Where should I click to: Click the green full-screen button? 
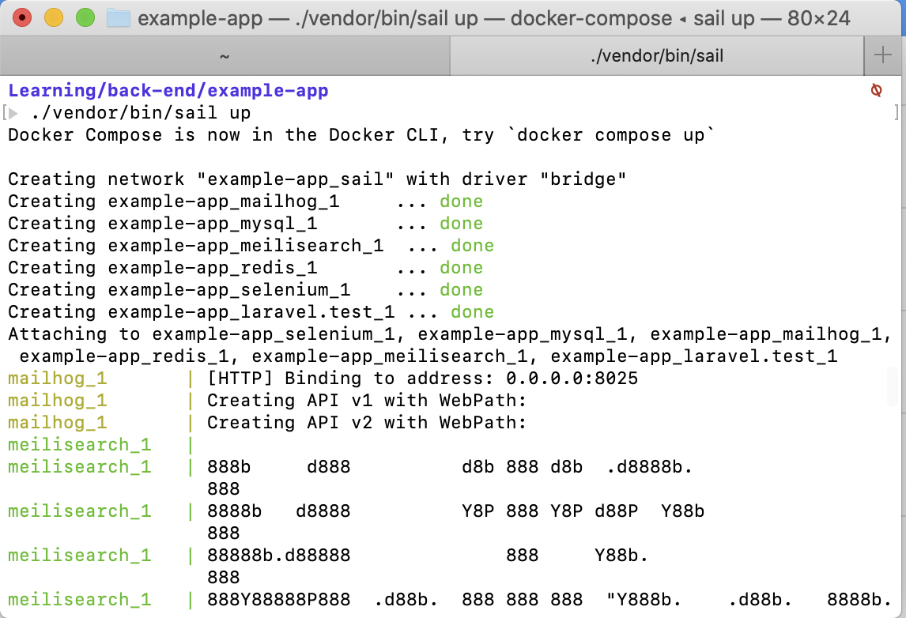coord(85,17)
